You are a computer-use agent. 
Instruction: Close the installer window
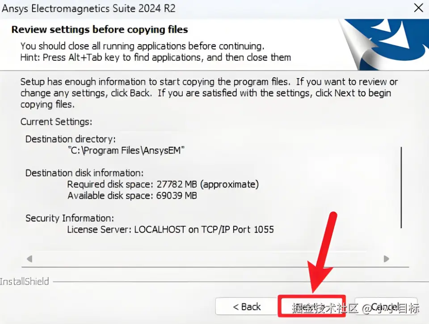(419, 8)
